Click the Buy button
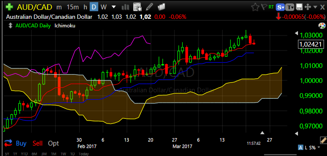This screenshot has width=327, height=156. click(21, 143)
